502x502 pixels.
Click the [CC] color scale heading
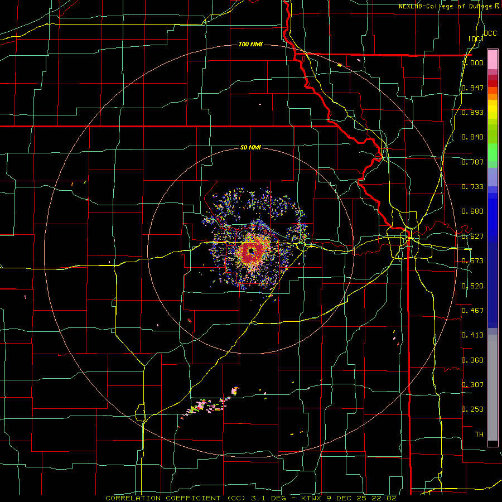coord(476,38)
